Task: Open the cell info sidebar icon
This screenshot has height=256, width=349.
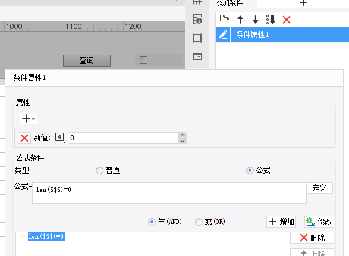Action: tap(197, 19)
